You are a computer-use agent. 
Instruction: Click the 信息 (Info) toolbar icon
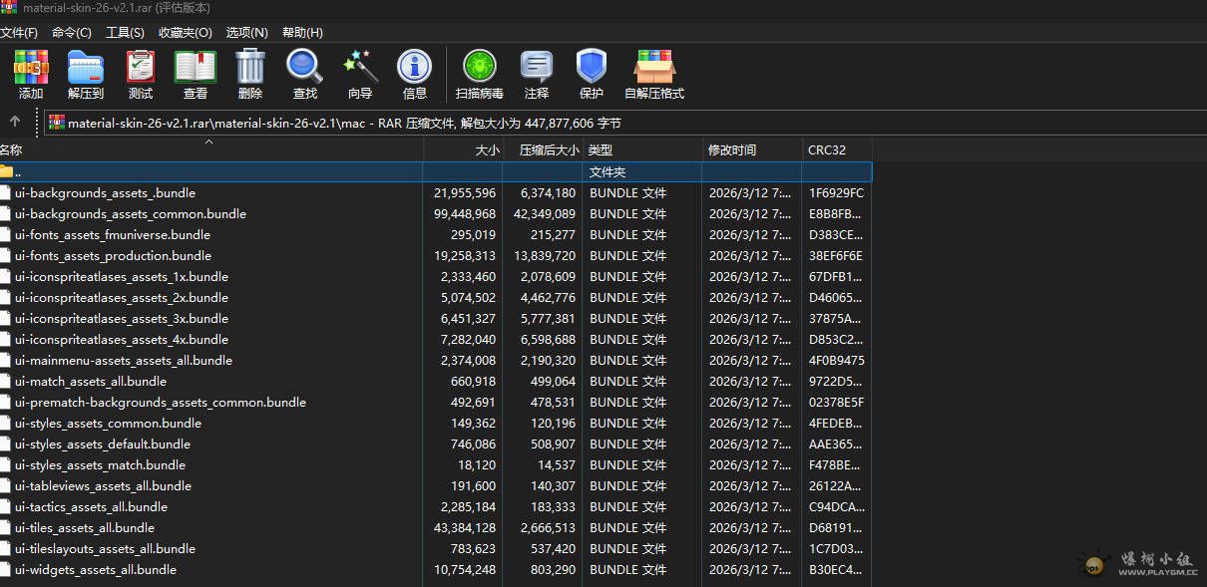[414, 73]
